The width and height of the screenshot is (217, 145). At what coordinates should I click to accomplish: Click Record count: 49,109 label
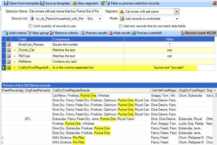[x=201, y=33]
